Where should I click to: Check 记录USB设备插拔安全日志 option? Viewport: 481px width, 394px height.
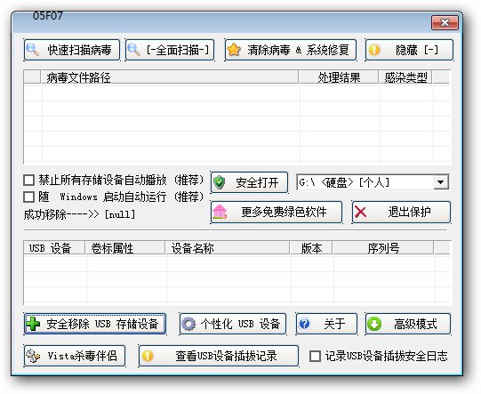coord(315,357)
